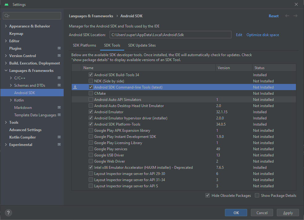The image size is (304, 220).
Task: Uncheck Hide Obsolete Packages
Action: click(208, 196)
